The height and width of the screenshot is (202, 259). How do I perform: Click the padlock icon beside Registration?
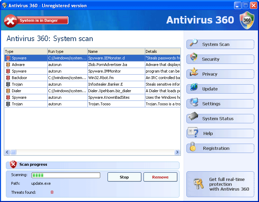(192, 147)
